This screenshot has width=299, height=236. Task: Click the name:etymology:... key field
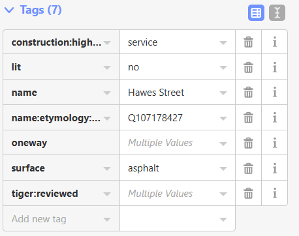point(61,118)
